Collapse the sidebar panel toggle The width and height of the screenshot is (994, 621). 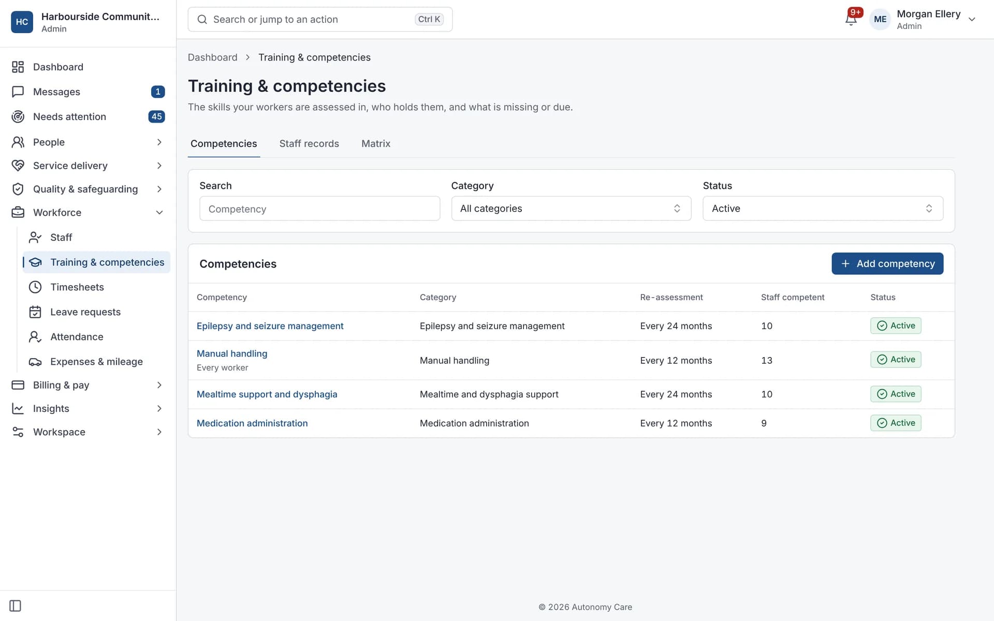[15, 605]
